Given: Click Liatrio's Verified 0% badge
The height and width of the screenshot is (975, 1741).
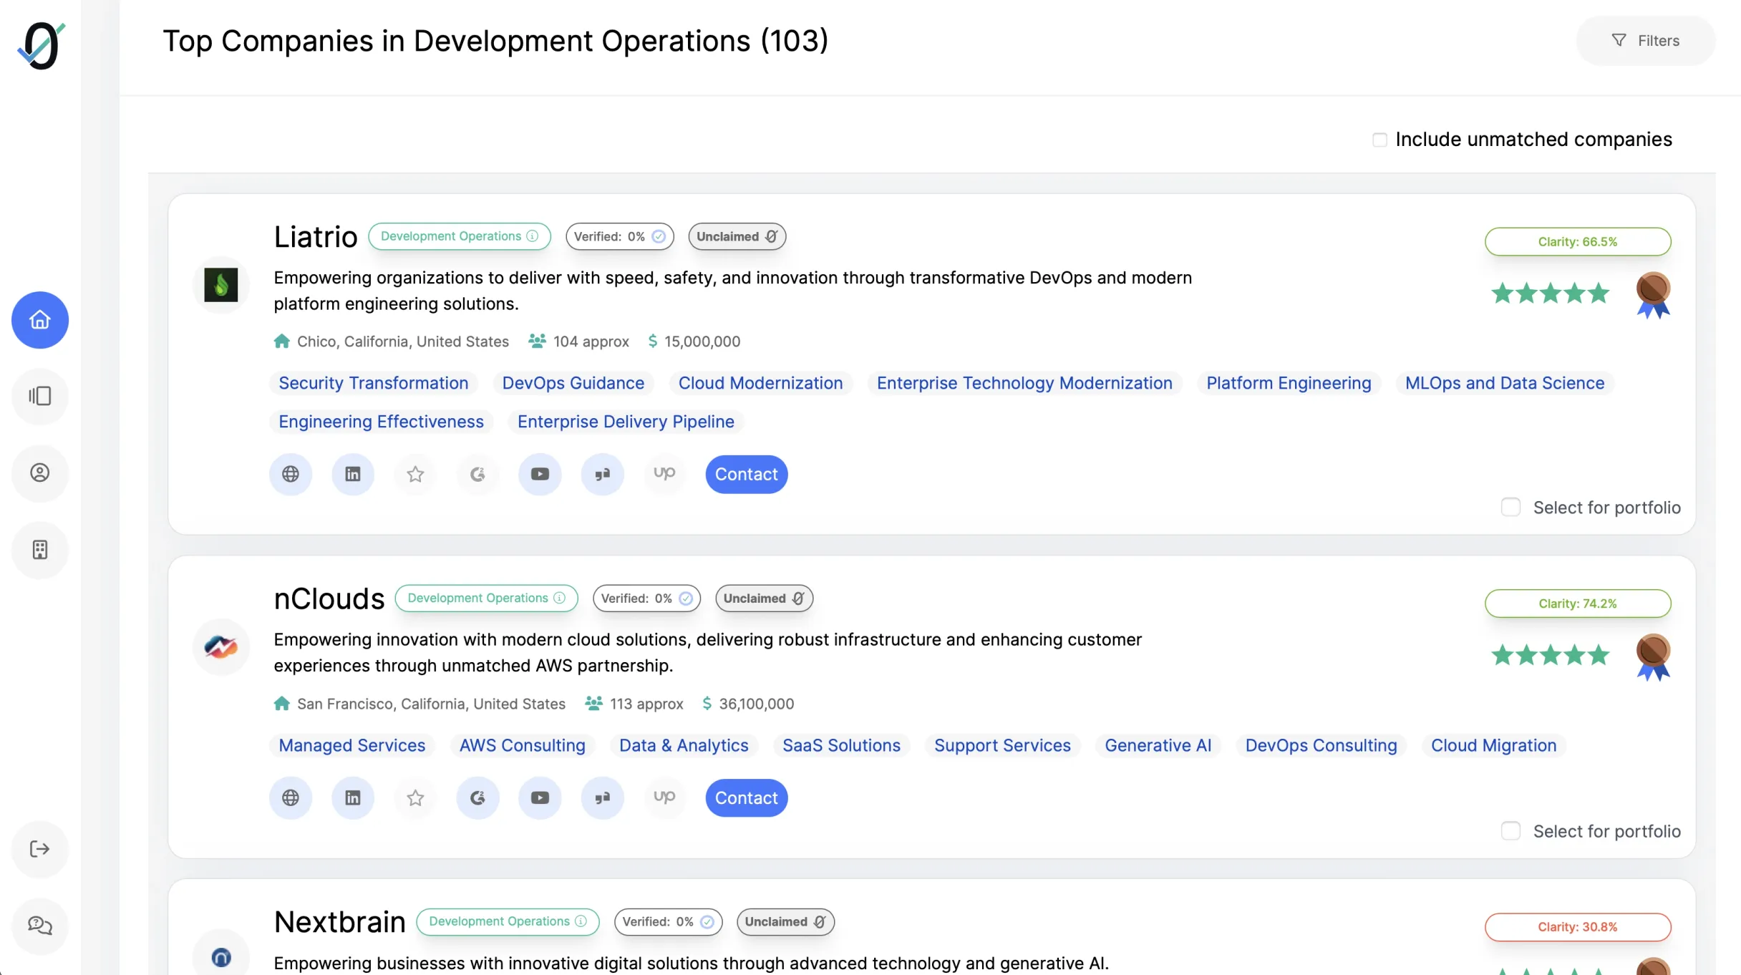Looking at the screenshot, I should (x=619, y=236).
